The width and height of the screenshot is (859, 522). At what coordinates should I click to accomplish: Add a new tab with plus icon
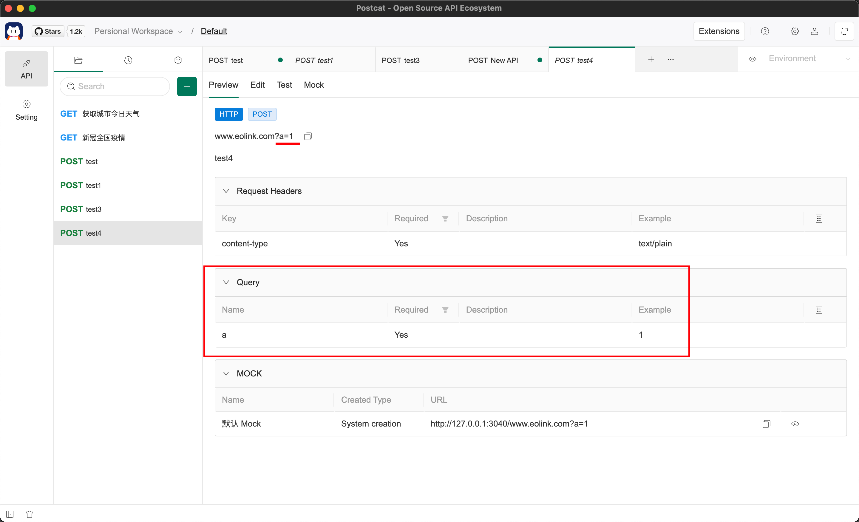pyautogui.click(x=651, y=59)
